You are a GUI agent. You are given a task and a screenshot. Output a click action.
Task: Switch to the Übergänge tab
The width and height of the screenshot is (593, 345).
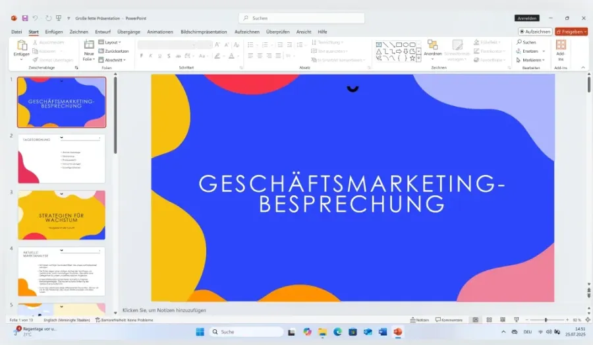(x=128, y=32)
